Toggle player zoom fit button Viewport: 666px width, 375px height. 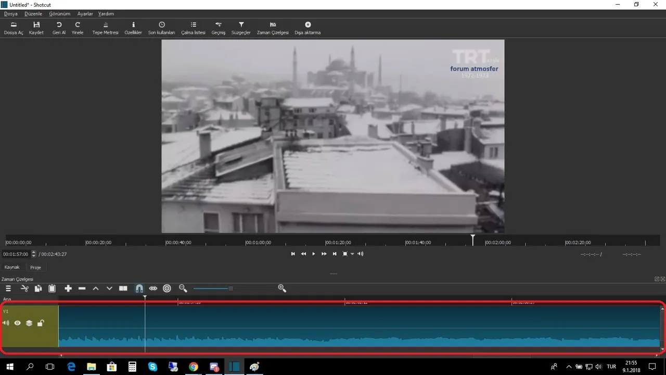[x=345, y=254]
